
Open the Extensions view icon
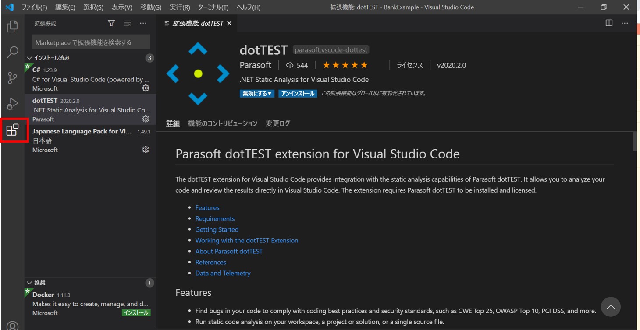12,130
